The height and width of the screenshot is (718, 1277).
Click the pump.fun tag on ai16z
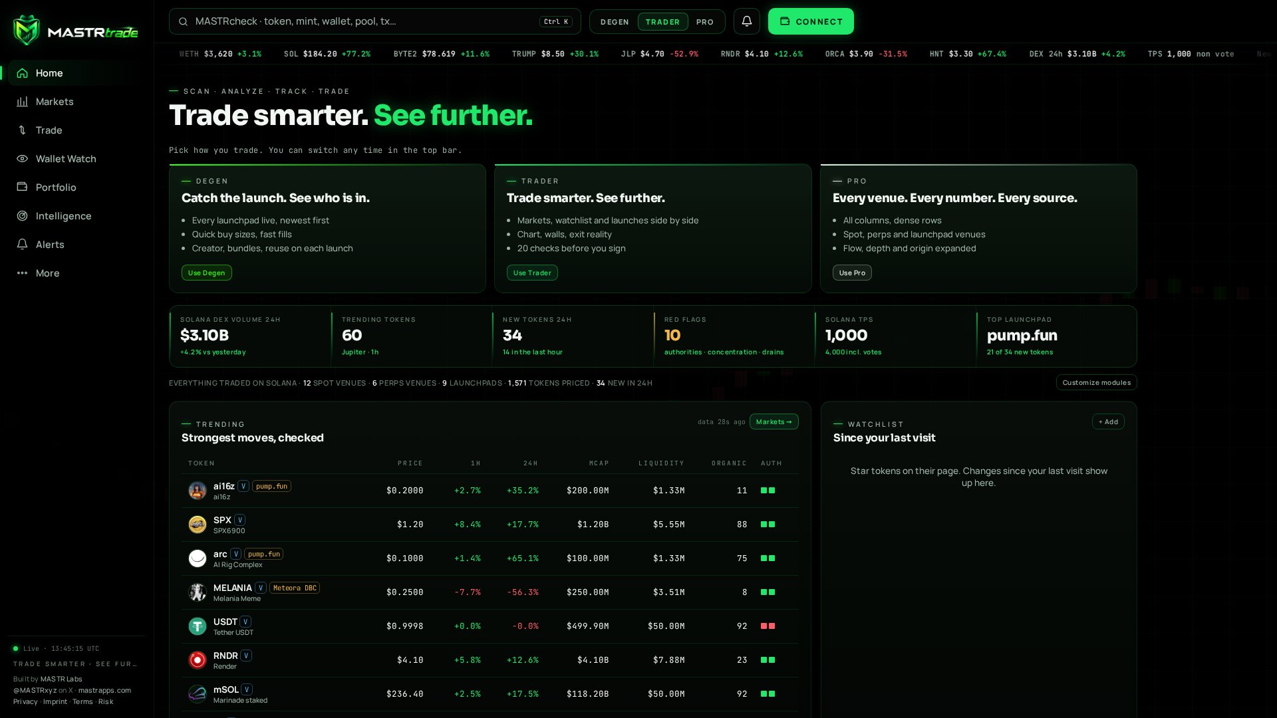[271, 486]
